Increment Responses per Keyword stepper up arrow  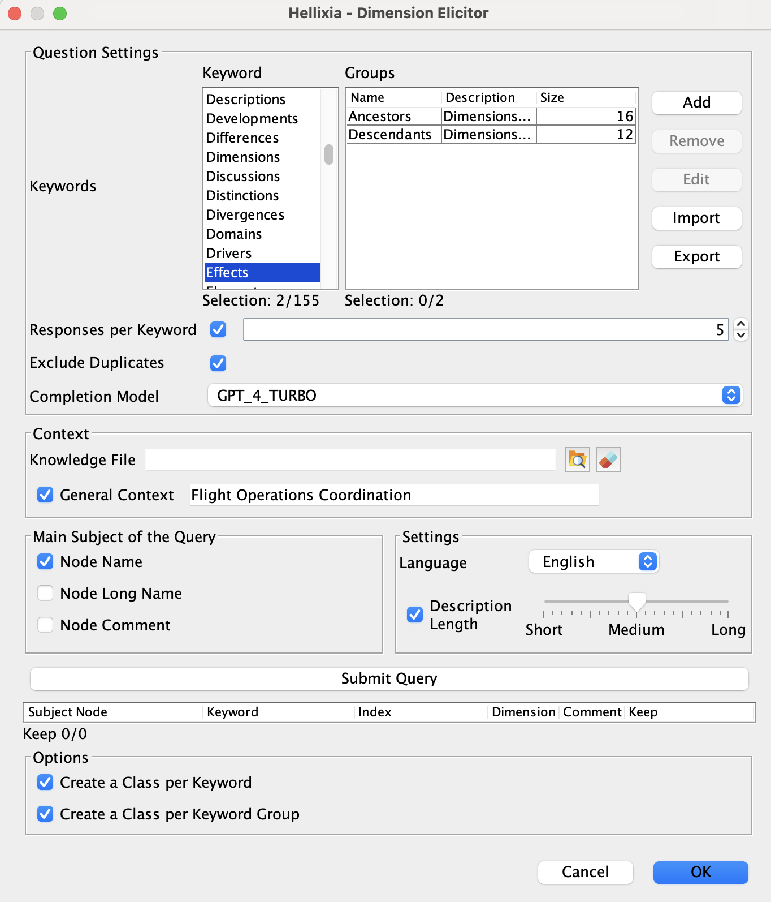point(740,324)
